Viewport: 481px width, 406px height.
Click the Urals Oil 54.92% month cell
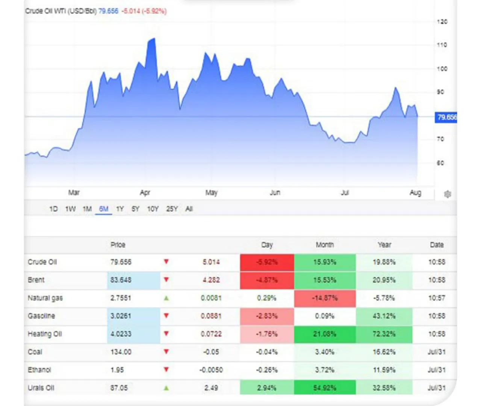pyautogui.click(x=325, y=388)
